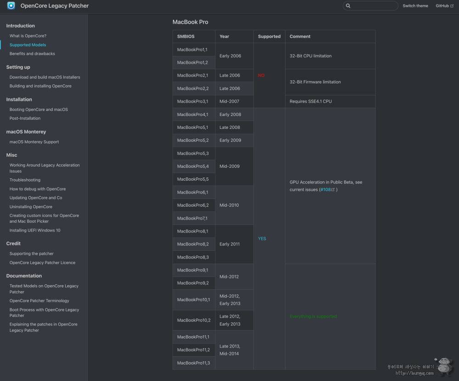459x381 pixels.
Task: Go to Troubleshooting page
Action: 25,180
